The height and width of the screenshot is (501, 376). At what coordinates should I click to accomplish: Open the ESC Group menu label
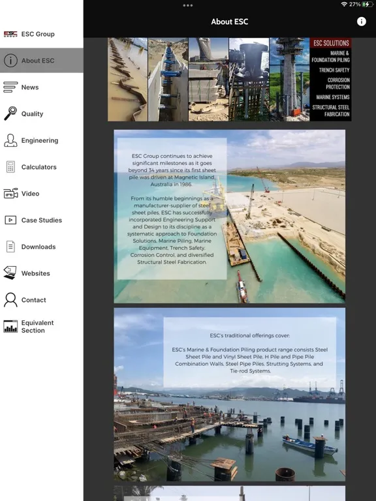coord(38,34)
